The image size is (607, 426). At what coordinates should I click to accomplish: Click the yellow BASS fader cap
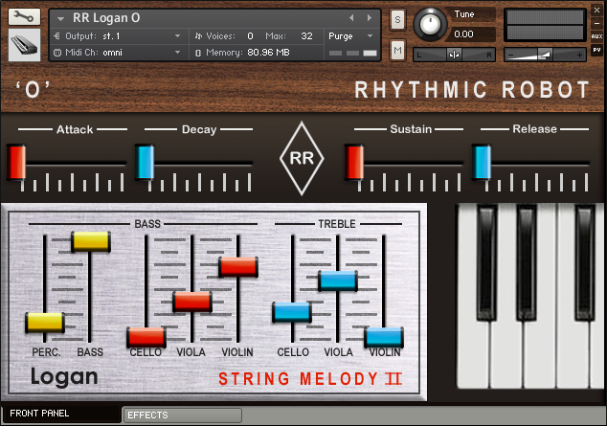[x=91, y=241]
